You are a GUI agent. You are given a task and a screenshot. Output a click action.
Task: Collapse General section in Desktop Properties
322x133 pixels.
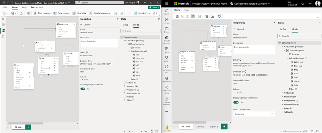pyautogui.click(x=81, y=25)
